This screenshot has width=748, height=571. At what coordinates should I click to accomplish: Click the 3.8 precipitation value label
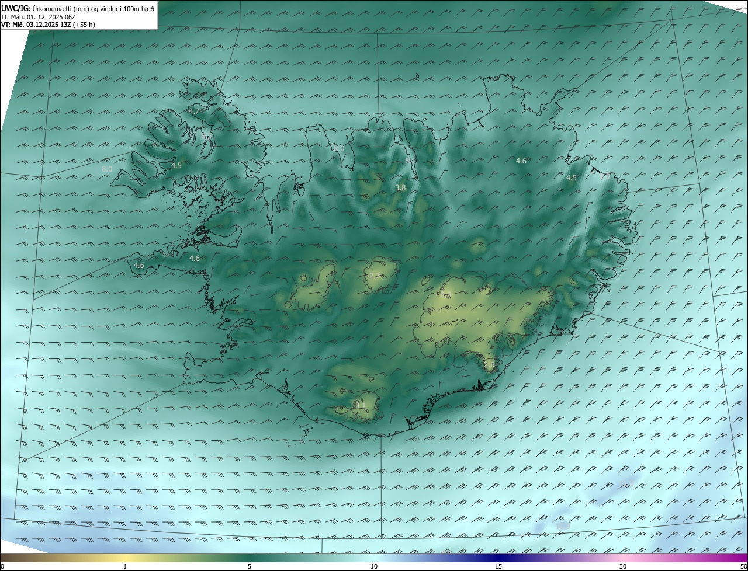(x=400, y=188)
